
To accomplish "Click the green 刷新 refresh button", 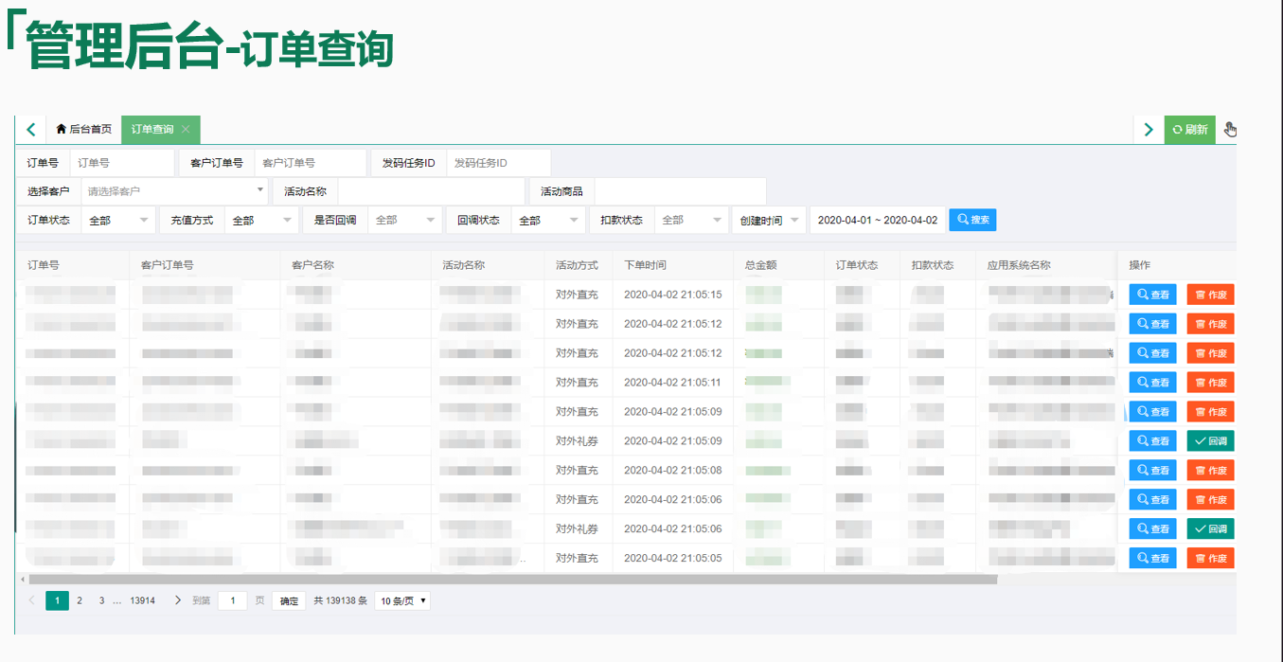I will coord(1189,130).
